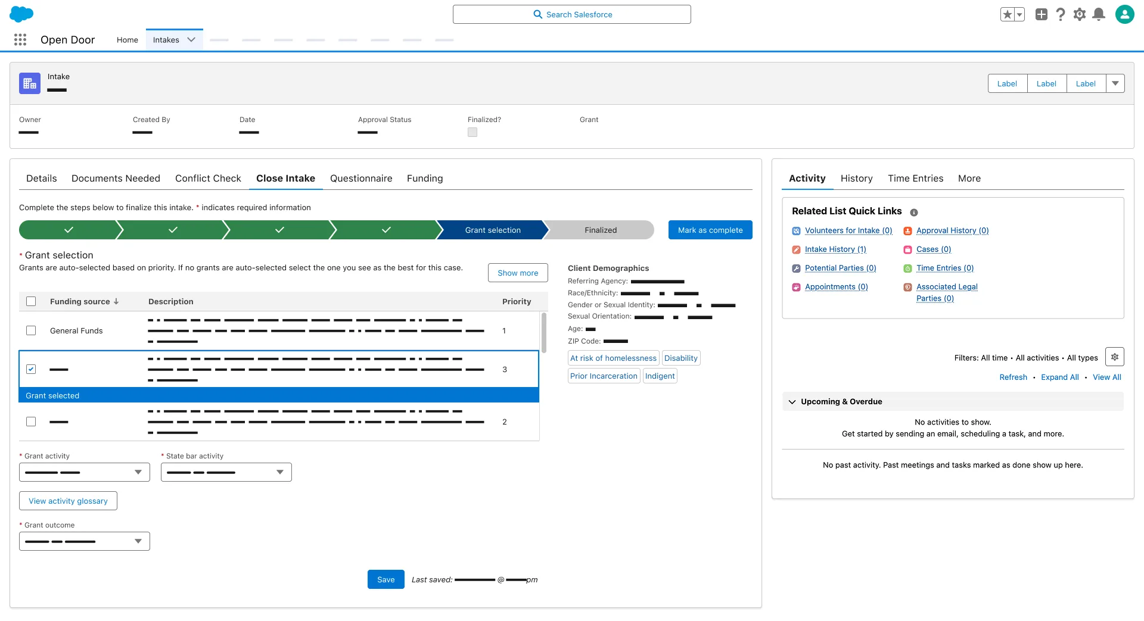Viewport: 1144px width, 621px height.
Task: Click the Volunteers for Intake icon
Action: coord(796,231)
